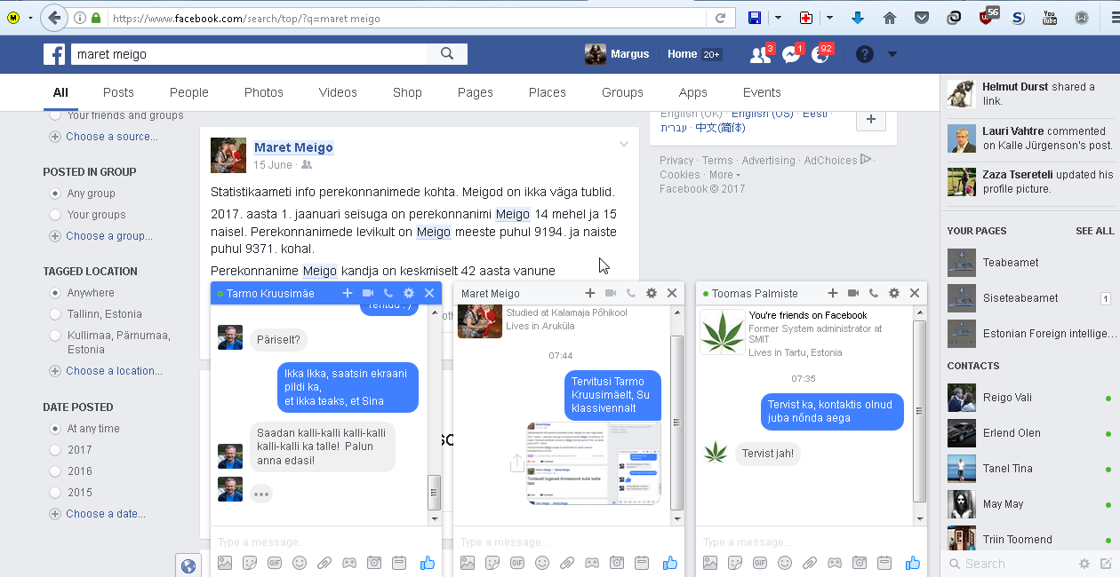Open browser downloads arrow icon
The height and width of the screenshot is (577, 1120).
858,18
